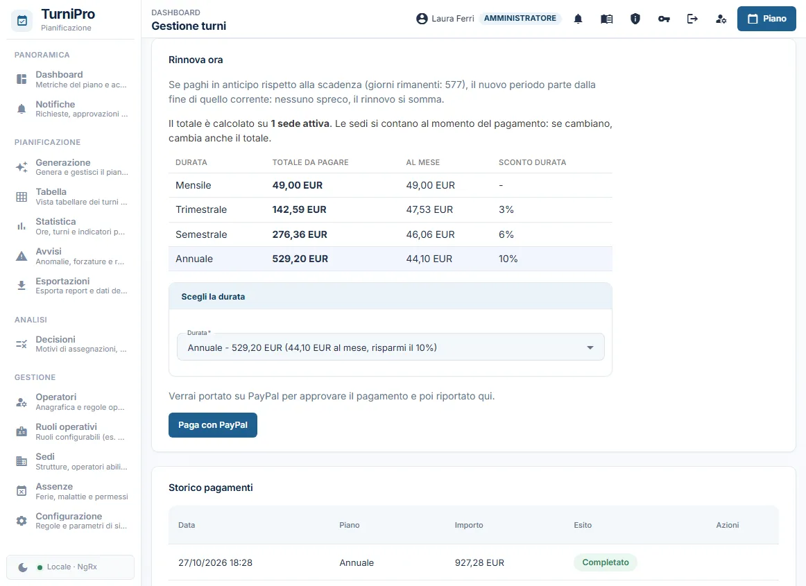Open Generazione in the sidebar
The width and height of the screenshot is (806, 586).
[x=71, y=167]
